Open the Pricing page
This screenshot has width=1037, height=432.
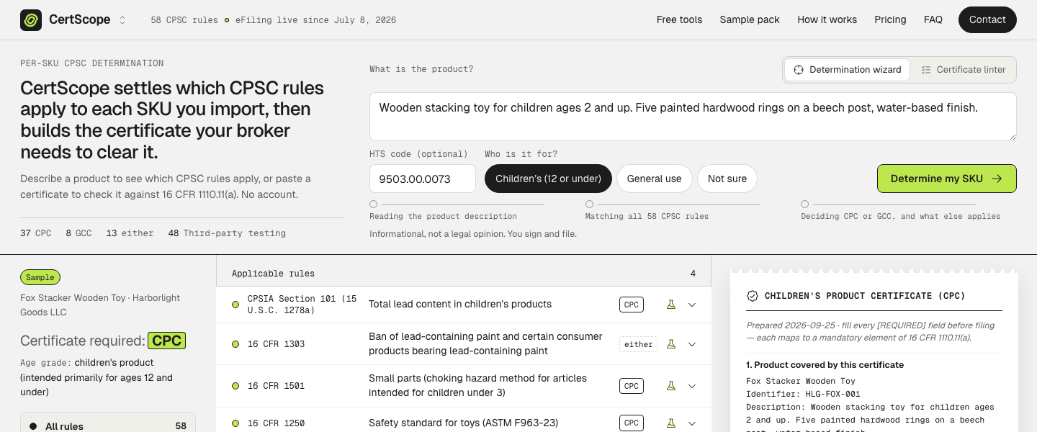(890, 20)
